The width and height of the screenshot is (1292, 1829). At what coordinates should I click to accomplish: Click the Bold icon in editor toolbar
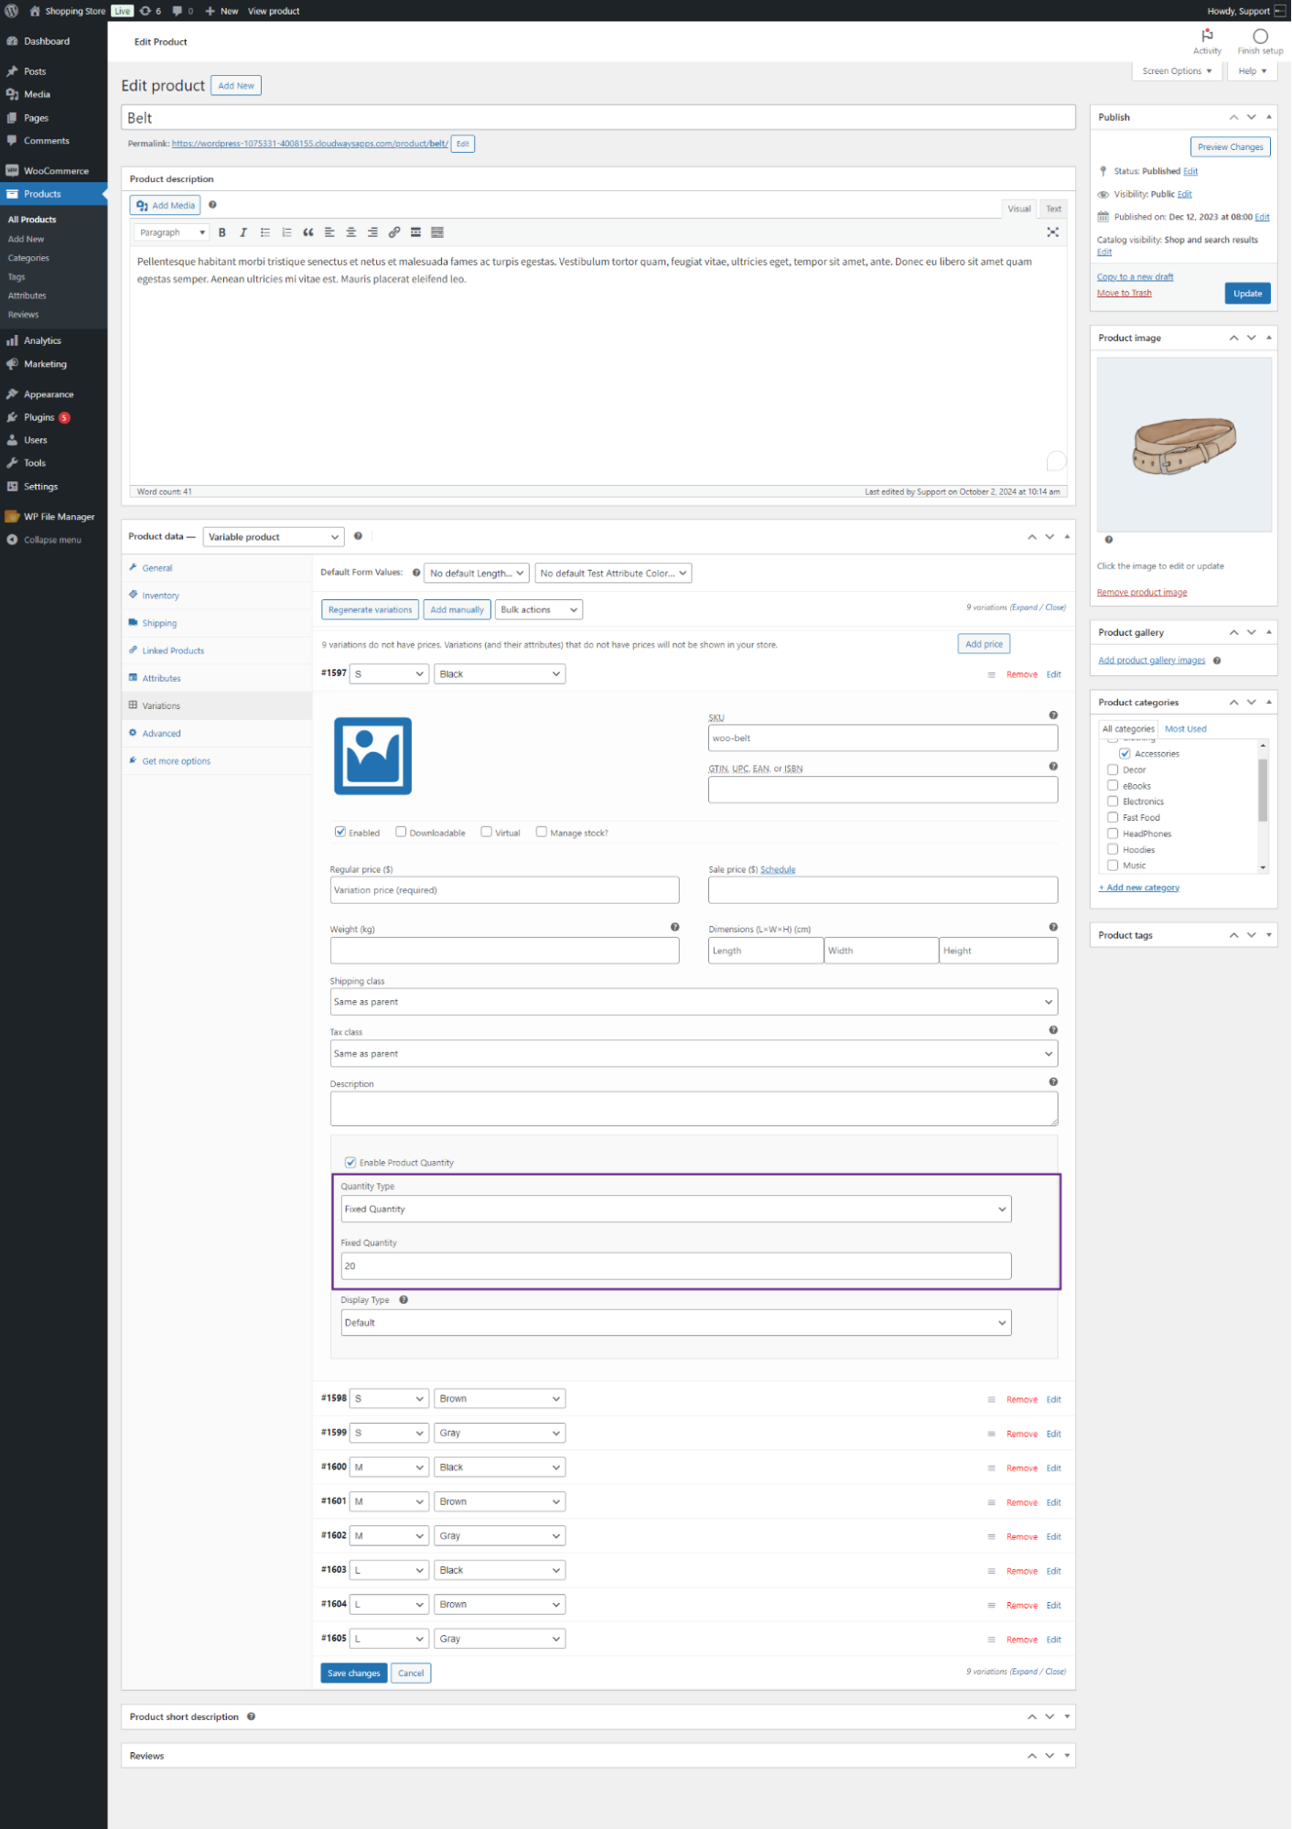(222, 232)
